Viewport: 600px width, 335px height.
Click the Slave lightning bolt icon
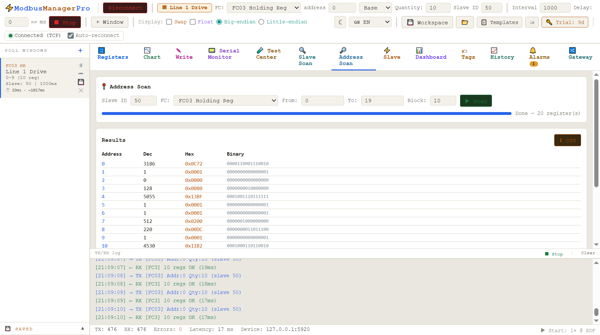(387, 50)
